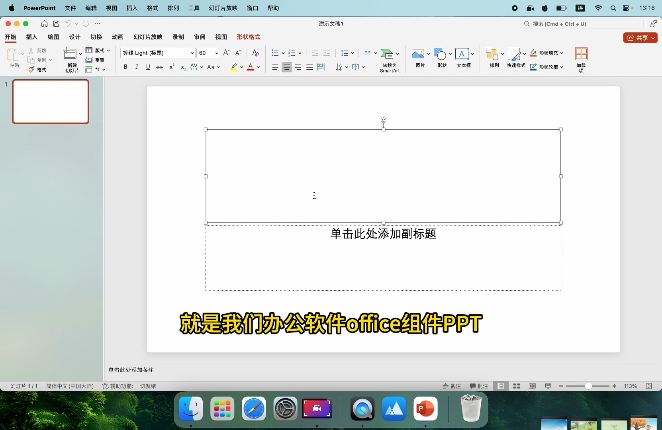This screenshot has height=430, width=662.
Task: Open the more options ellipsis in title bar
Action: [x=98, y=23]
